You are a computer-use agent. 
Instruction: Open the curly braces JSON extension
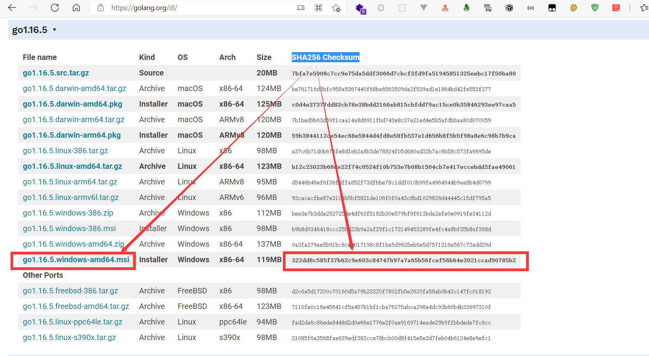click(530, 8)
